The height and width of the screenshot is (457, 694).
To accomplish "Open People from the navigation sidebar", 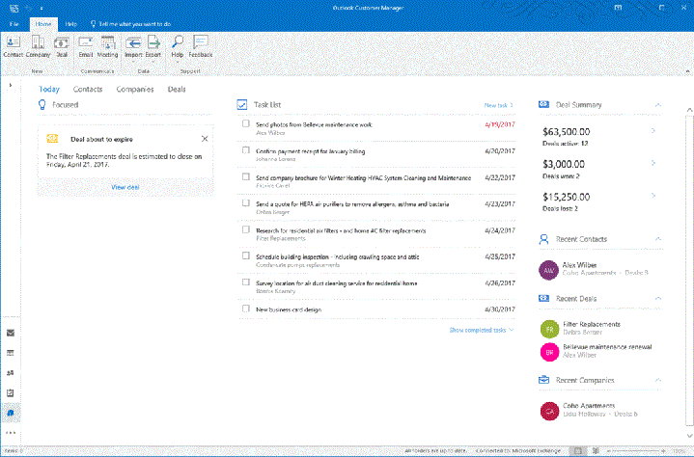I will [x=11, y=373].
